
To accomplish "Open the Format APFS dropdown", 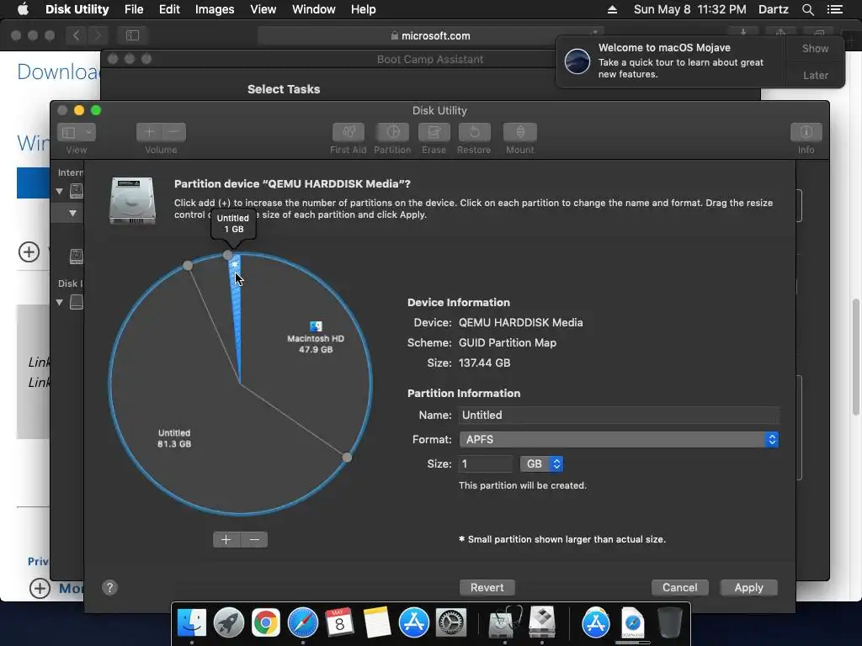I will click(x=619, y=439).
